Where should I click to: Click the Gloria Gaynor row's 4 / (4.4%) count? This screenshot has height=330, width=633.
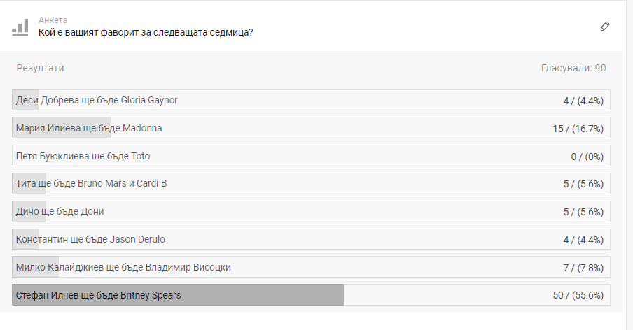point(584,101)
